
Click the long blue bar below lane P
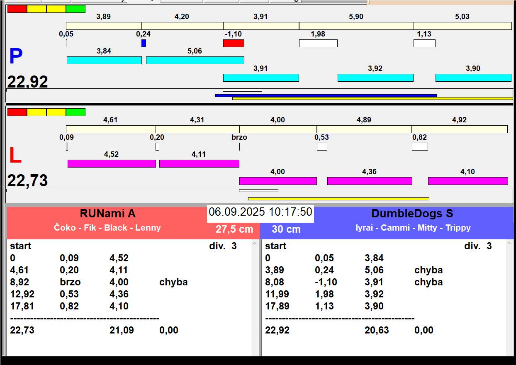coord(326,95)
